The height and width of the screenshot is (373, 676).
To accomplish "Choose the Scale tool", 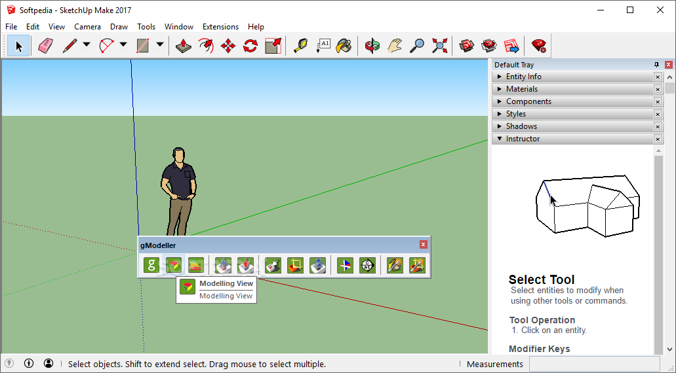I will [273, 46].
